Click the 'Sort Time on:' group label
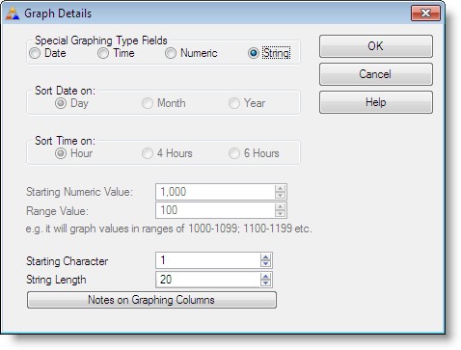The width and height of the screenshot is (461, 350). point(65,141)
